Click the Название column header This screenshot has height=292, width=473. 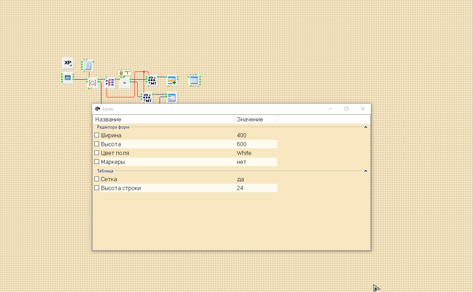click(x=163, y=119)
